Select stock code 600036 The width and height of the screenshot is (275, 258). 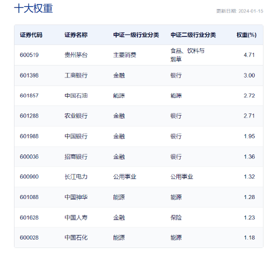click(29, 156)
